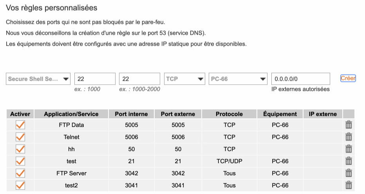Open the PC-66 equipment dropdown

tap(238, 79)
